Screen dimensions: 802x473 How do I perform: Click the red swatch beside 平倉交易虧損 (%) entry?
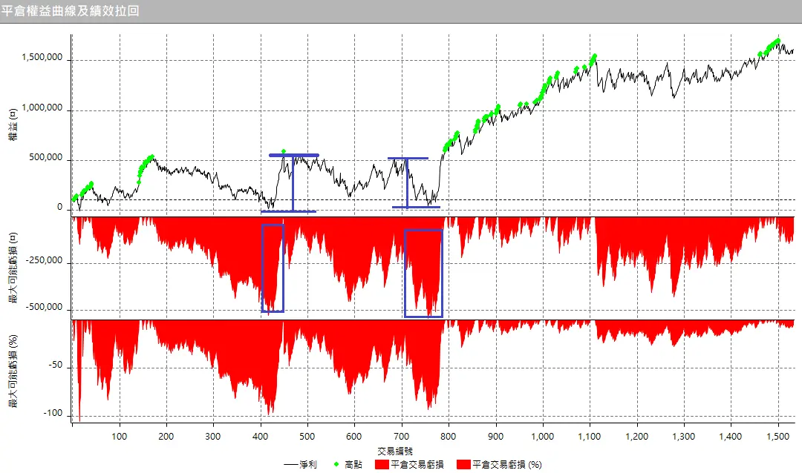click(463, 465)
